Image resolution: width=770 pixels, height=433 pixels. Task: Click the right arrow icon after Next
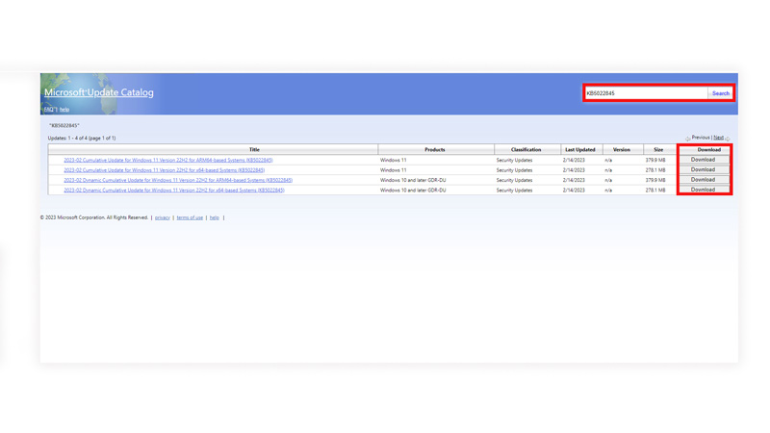click(x=728, y=139)
